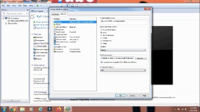Select Linux guest operating system
This screenshot has height=112, width=200.
[103, 32]
